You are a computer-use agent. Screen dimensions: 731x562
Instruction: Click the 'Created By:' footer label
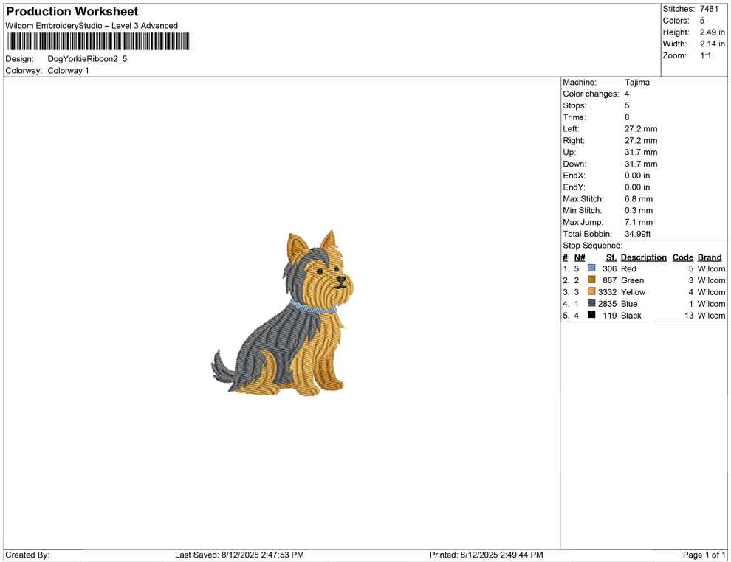27,555
